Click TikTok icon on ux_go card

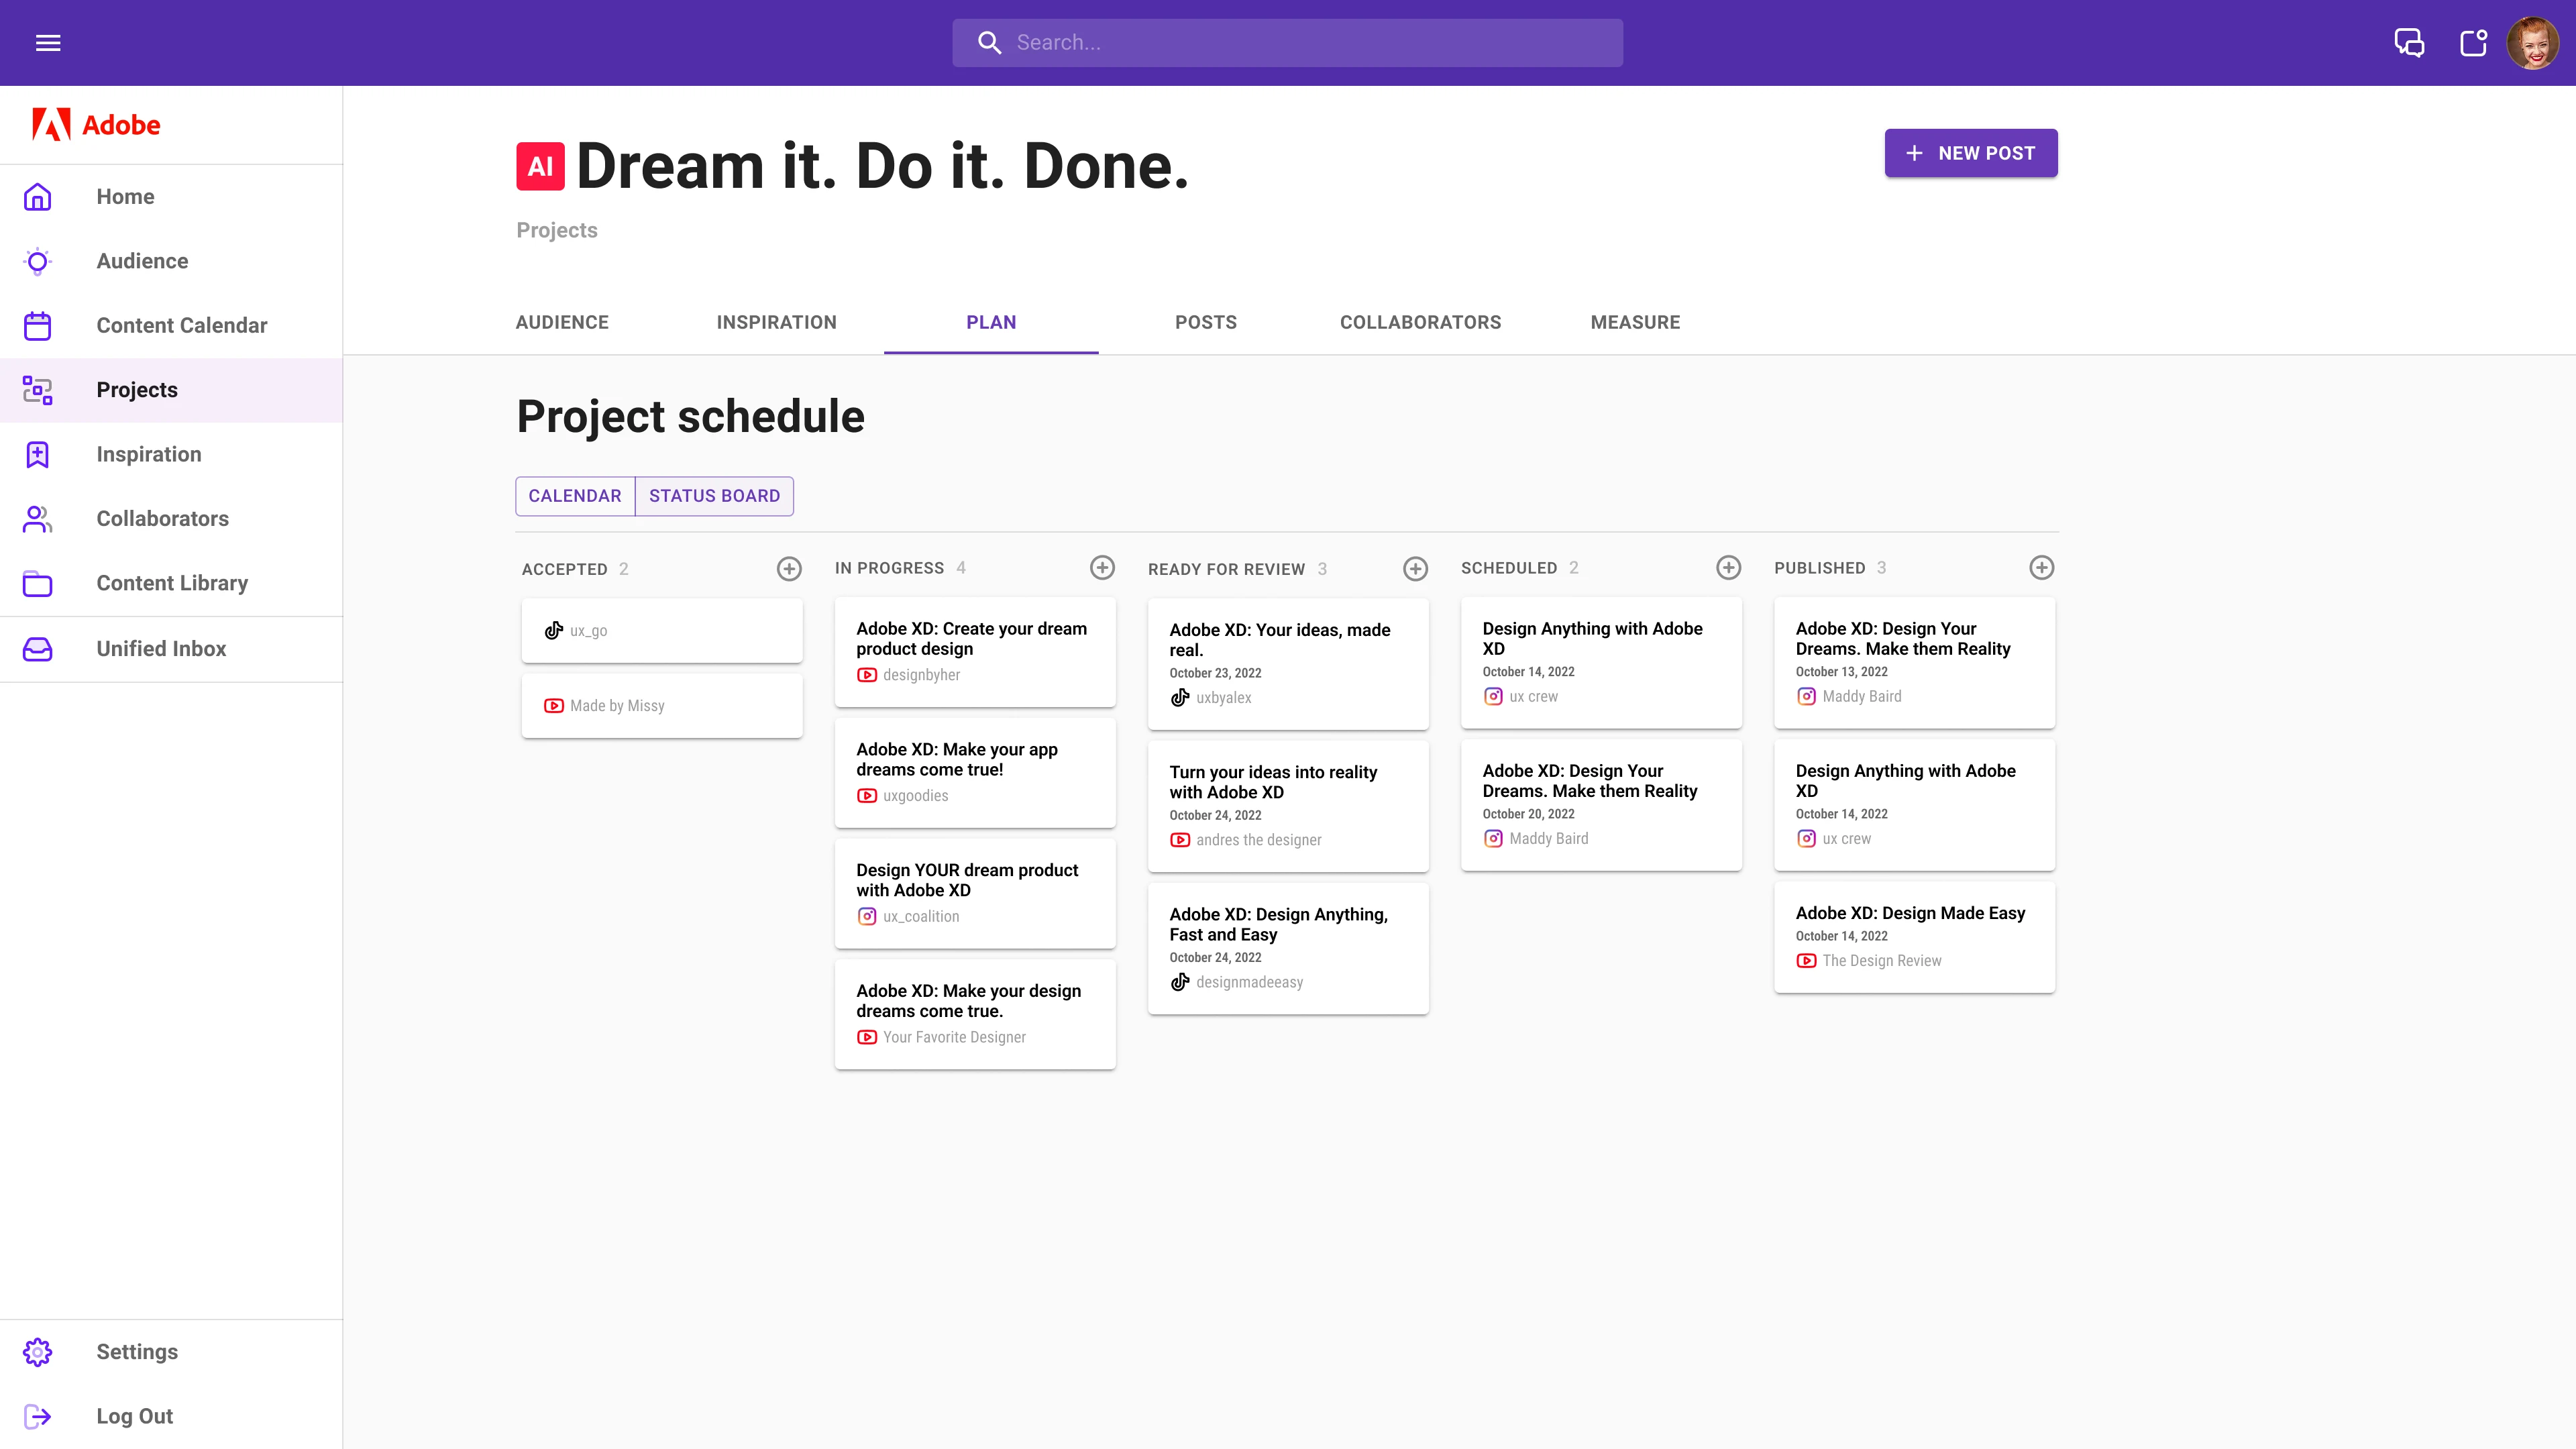point(553,631)
